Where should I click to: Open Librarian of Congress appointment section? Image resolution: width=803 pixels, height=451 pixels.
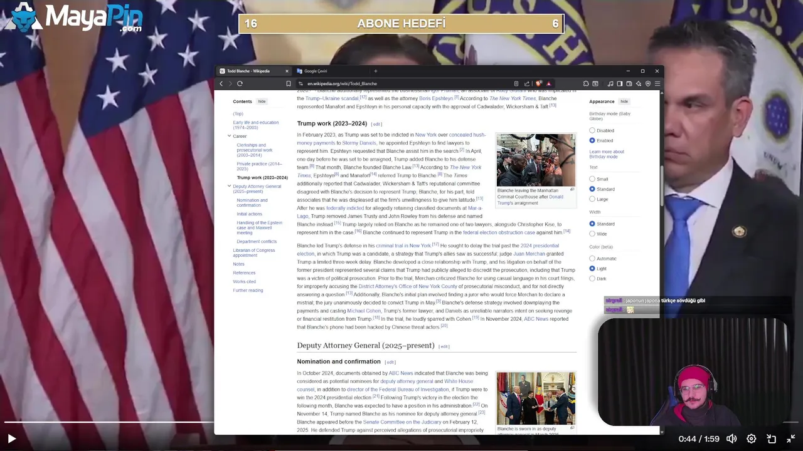(x=254, y=252)
